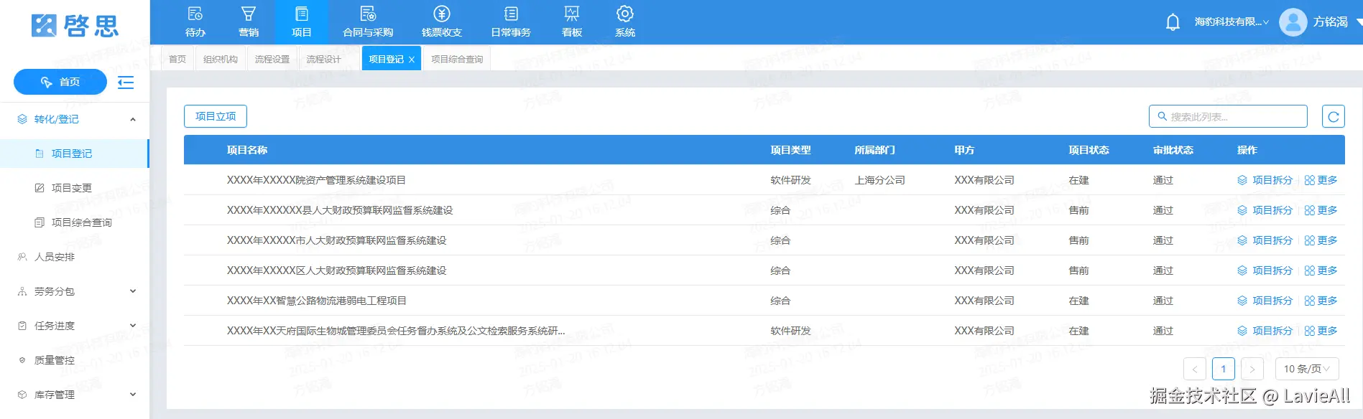
Task: Click the notification bell icon
Action: [x=1173, y=22]
